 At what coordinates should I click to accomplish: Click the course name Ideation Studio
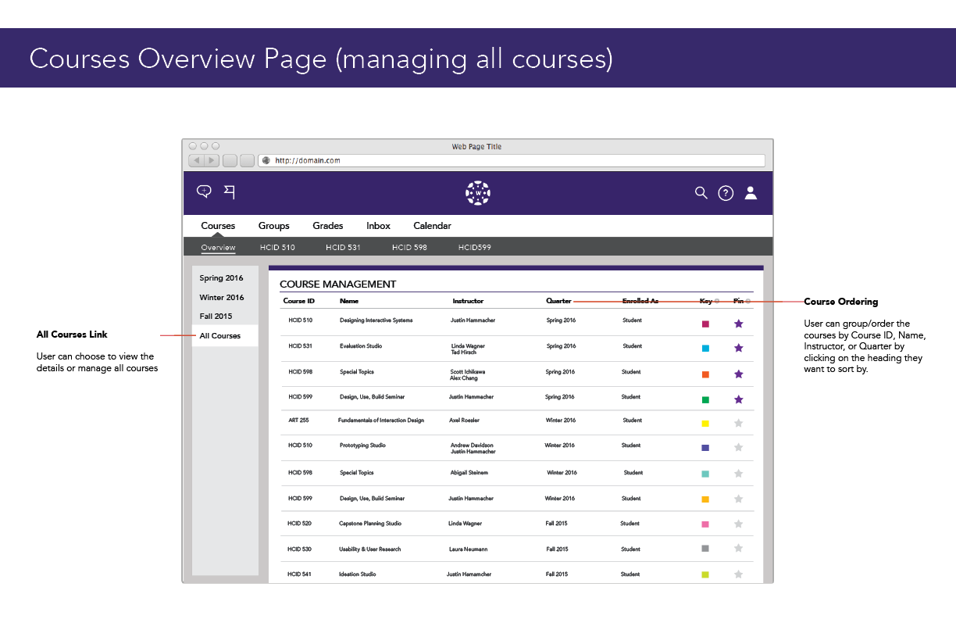(x=358, y=574)
